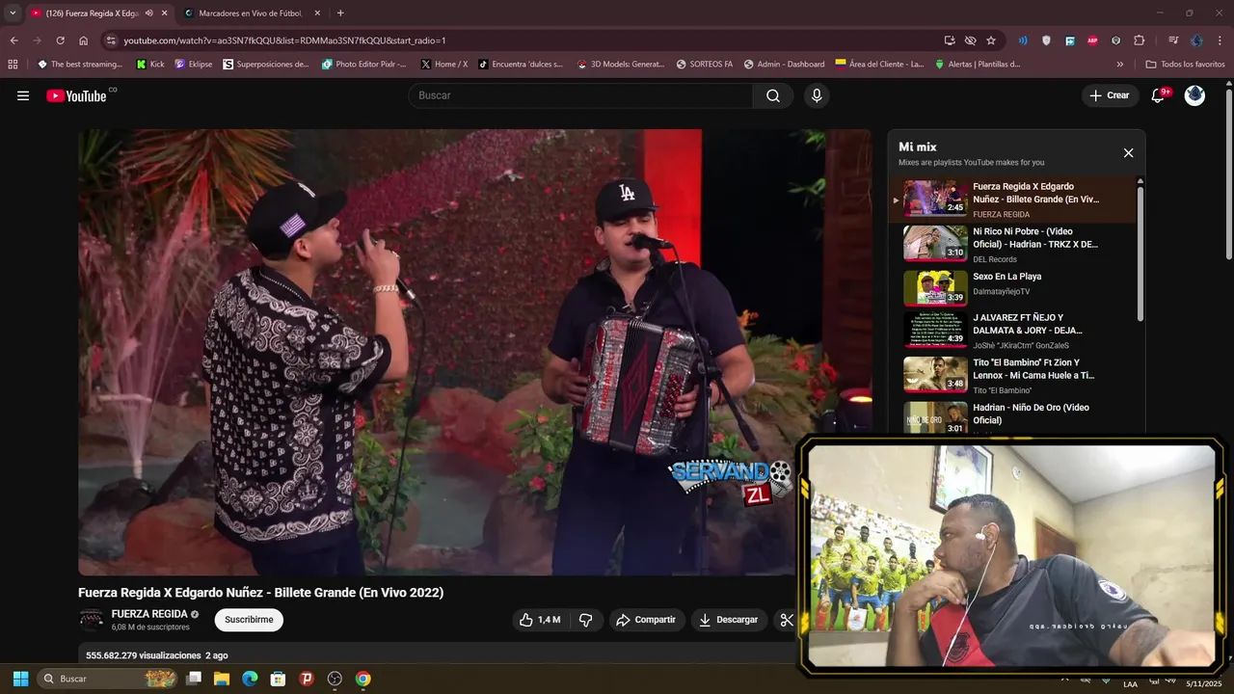Switch to Marcadores en Vivo de Fútbol tab
Image resolution: width=1234 pixels, height=694 pixels.
(249, 13)
